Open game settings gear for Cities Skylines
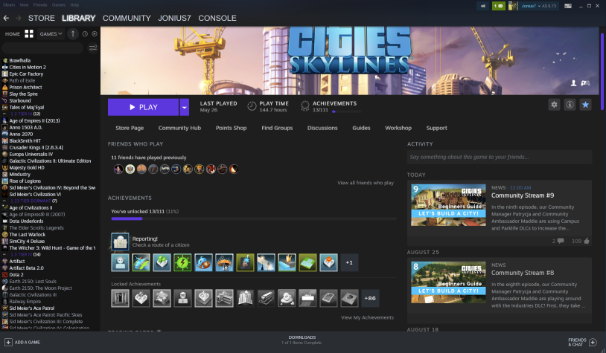The height and width of the screenshot is (353, 606). pos(554,105)
